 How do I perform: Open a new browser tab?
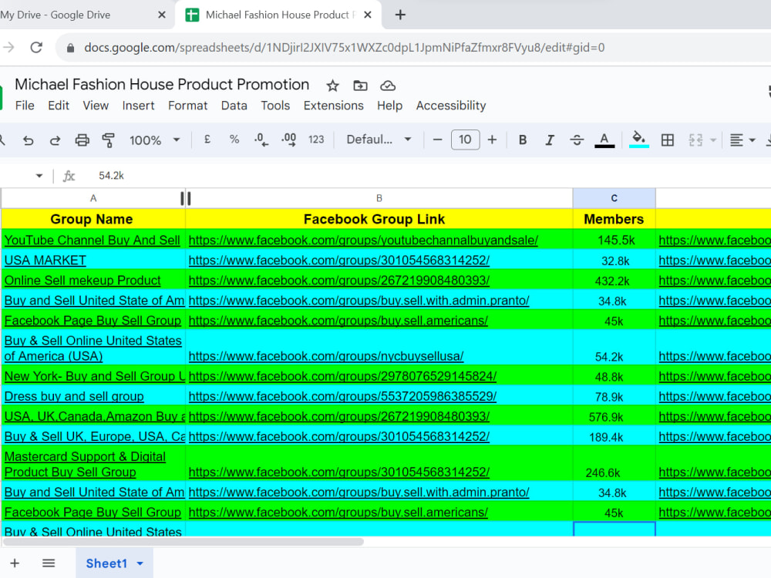(x=400, y=15)
